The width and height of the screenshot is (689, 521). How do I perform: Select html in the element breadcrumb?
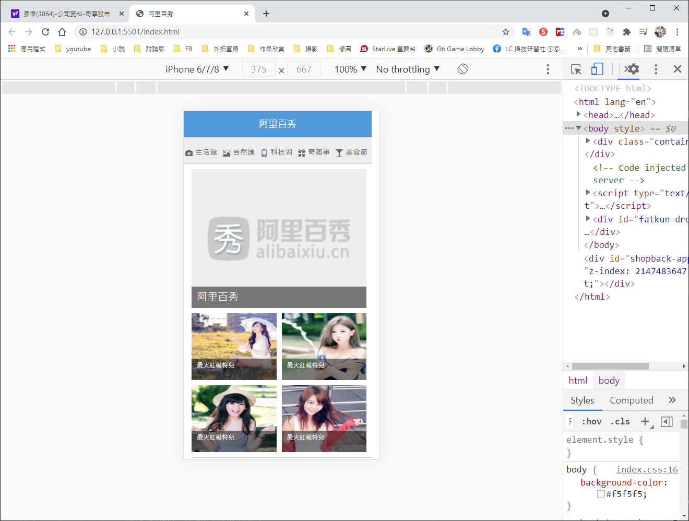coord(578,381)
